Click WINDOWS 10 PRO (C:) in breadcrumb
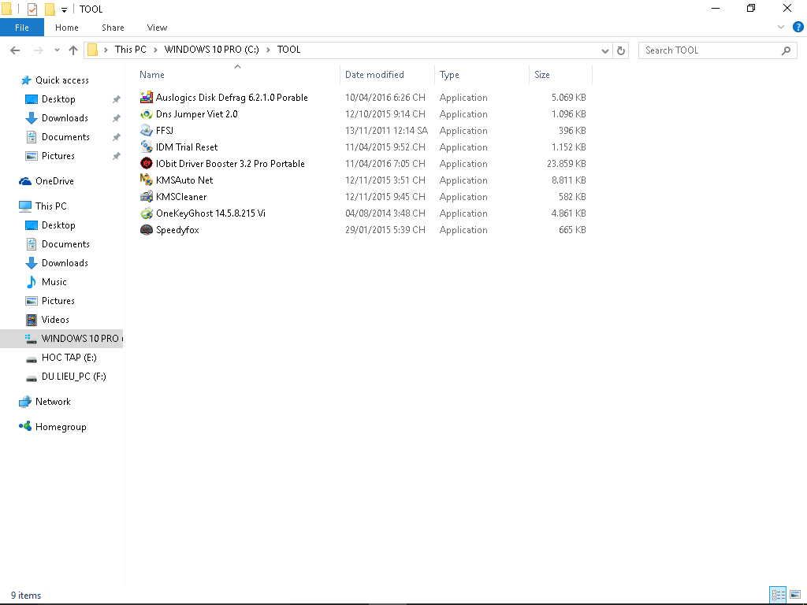Screen dimensions: 807x605 [211, 50]
